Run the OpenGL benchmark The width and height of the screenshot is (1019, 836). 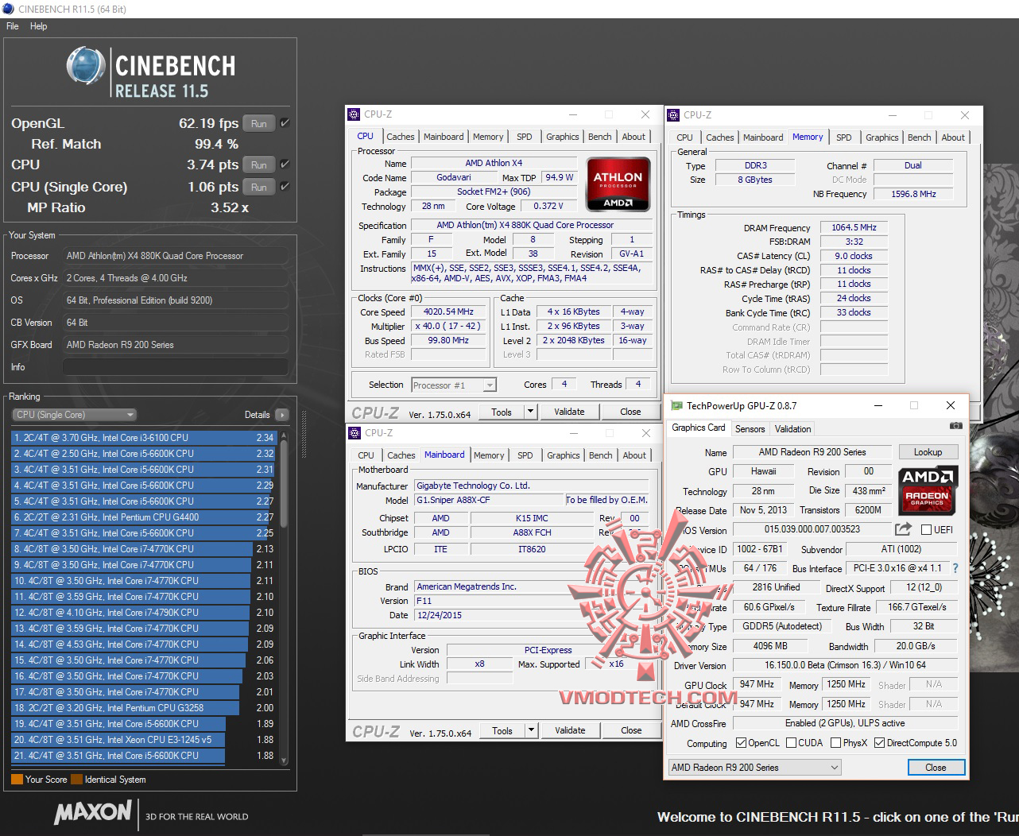(x=259, y=123)
